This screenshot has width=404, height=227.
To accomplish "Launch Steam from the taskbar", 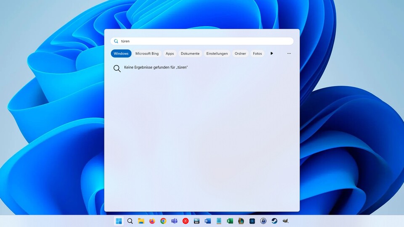I will (274, 221).
